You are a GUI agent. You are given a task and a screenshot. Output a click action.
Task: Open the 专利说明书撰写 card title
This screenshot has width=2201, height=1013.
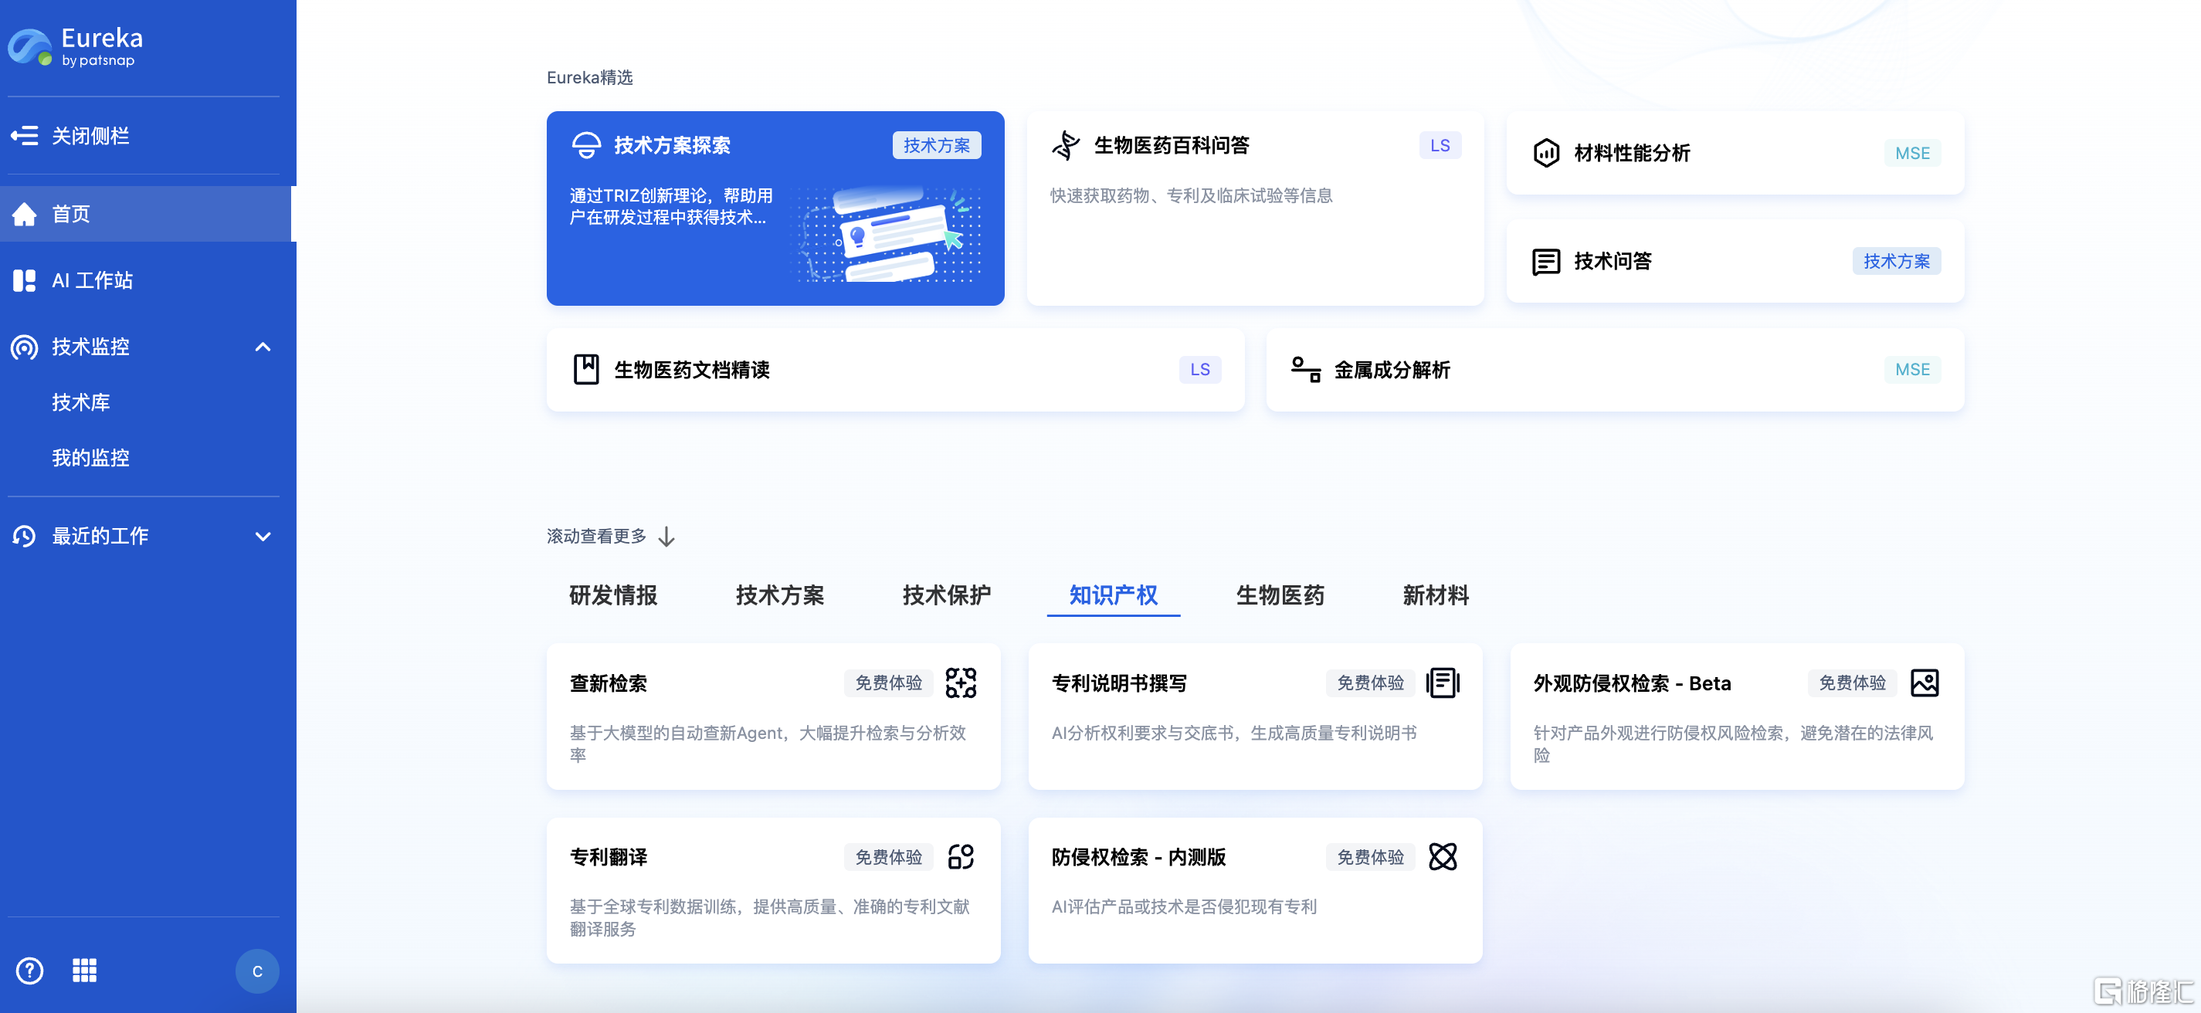[1119, 683]
